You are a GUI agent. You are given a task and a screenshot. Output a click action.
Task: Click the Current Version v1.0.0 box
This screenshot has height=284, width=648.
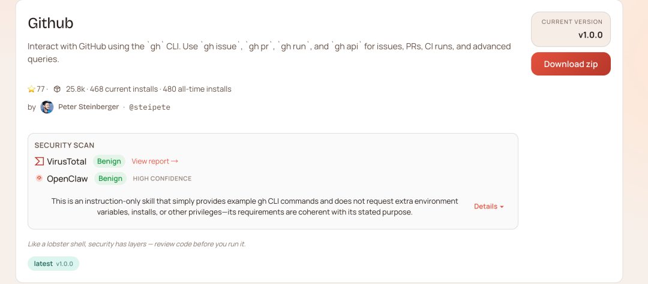[571, 29]
